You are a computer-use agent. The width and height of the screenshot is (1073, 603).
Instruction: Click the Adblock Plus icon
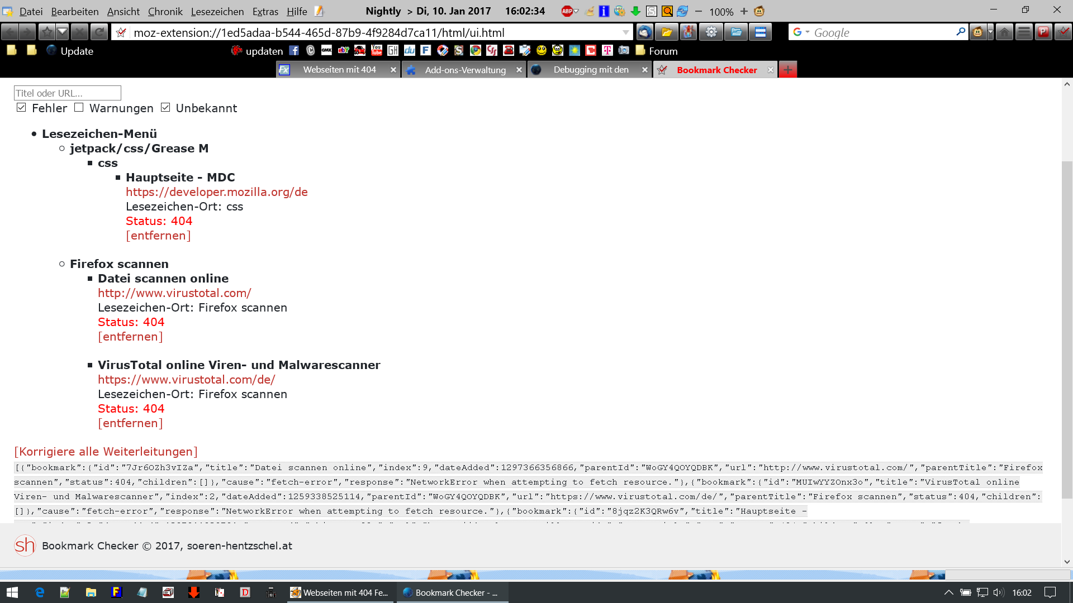567,11
